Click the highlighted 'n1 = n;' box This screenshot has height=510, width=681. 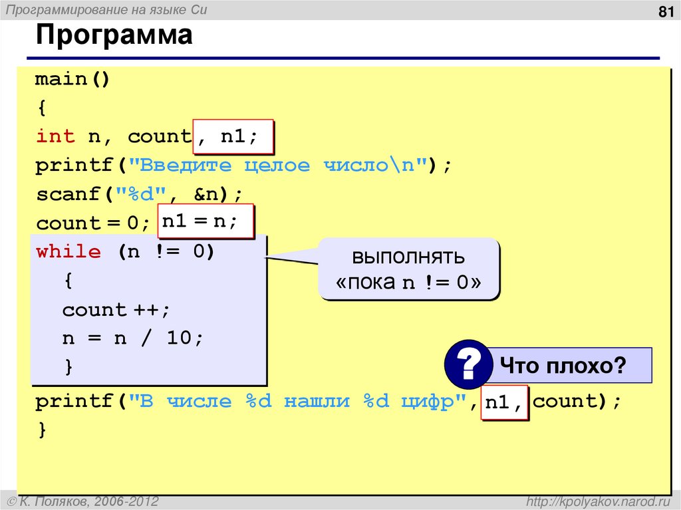(205, 221)
